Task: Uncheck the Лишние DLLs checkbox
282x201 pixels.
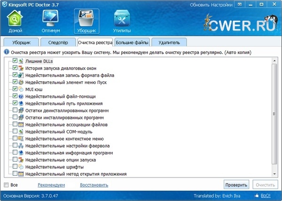Action: pyautogui.click(x=15, y=61)
